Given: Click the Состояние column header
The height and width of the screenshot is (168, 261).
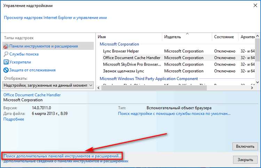Looking at the screenshot, I should [x=224, y=37].
